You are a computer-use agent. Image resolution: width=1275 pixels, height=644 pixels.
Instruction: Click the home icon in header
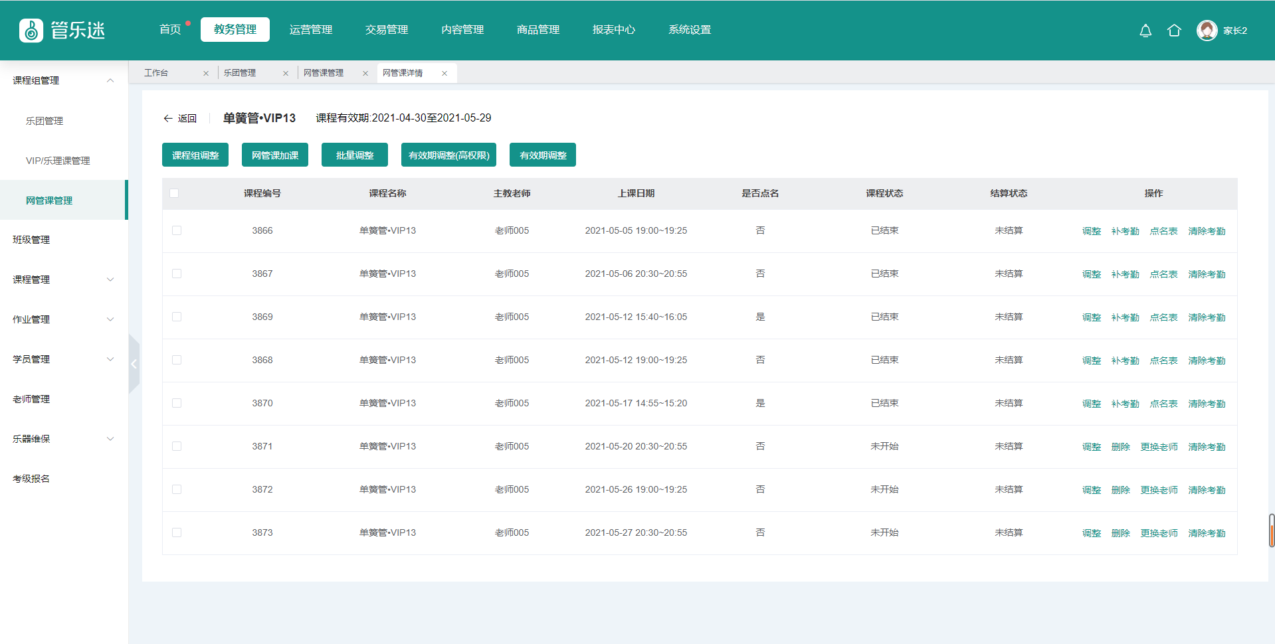coord(1174,31)
